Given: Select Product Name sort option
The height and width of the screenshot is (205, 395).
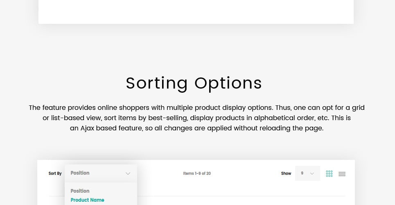Looking at the screenshot, I should [x=87, y=200].
